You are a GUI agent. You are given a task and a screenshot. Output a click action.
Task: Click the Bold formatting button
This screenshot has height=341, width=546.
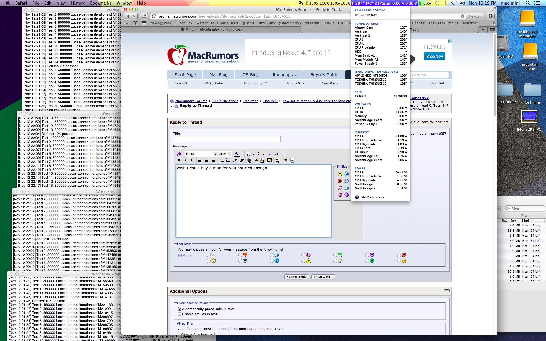(x=179, y=160)
